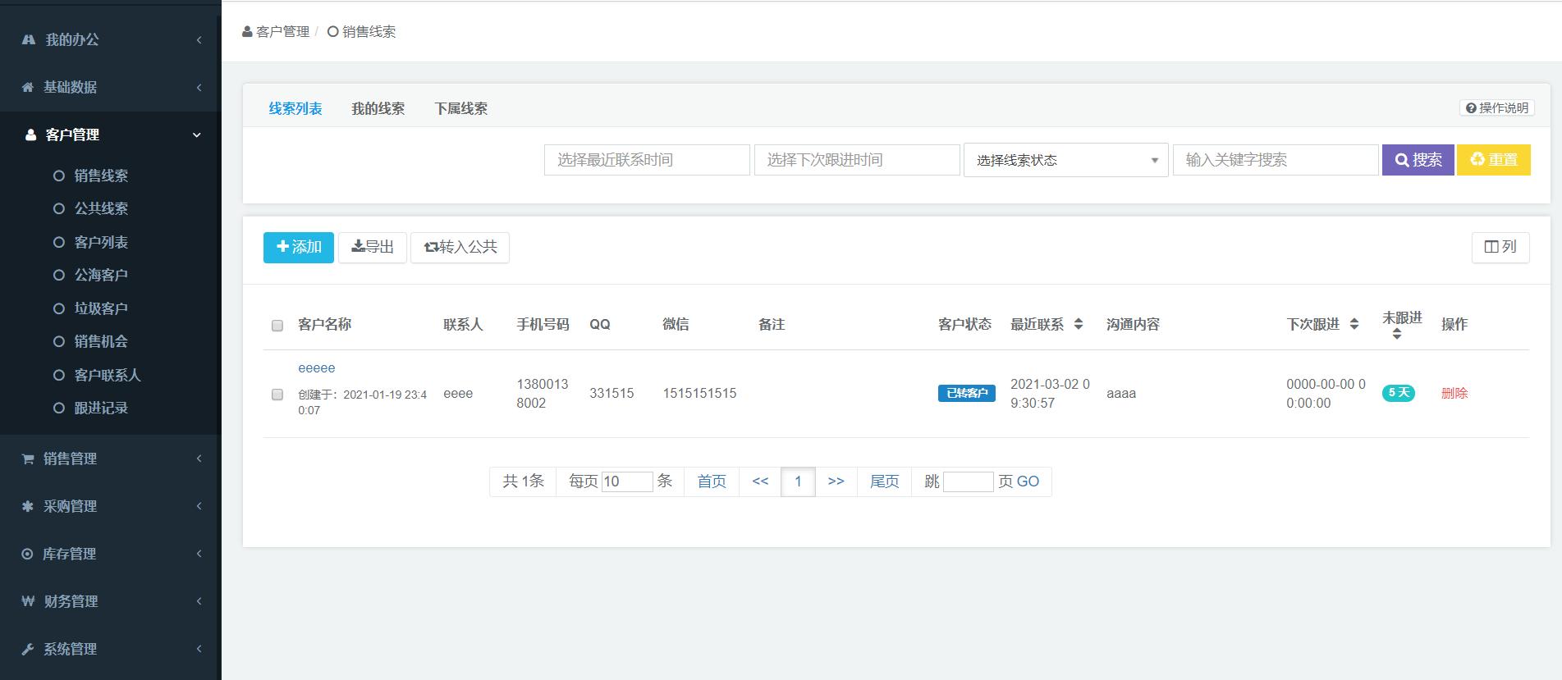The height and width of the screenshot is (680, 1562).
Task: Check the checkbox for the eeeee row
Action: point(277,395)
